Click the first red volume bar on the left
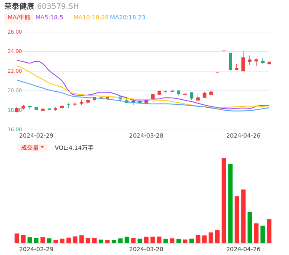This screenshot has width=289, height=255. click(17, 238)
